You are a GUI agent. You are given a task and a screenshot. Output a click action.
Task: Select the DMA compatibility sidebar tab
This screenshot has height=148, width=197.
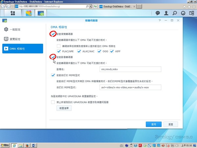pyautogui.click(x=23, y=49)
